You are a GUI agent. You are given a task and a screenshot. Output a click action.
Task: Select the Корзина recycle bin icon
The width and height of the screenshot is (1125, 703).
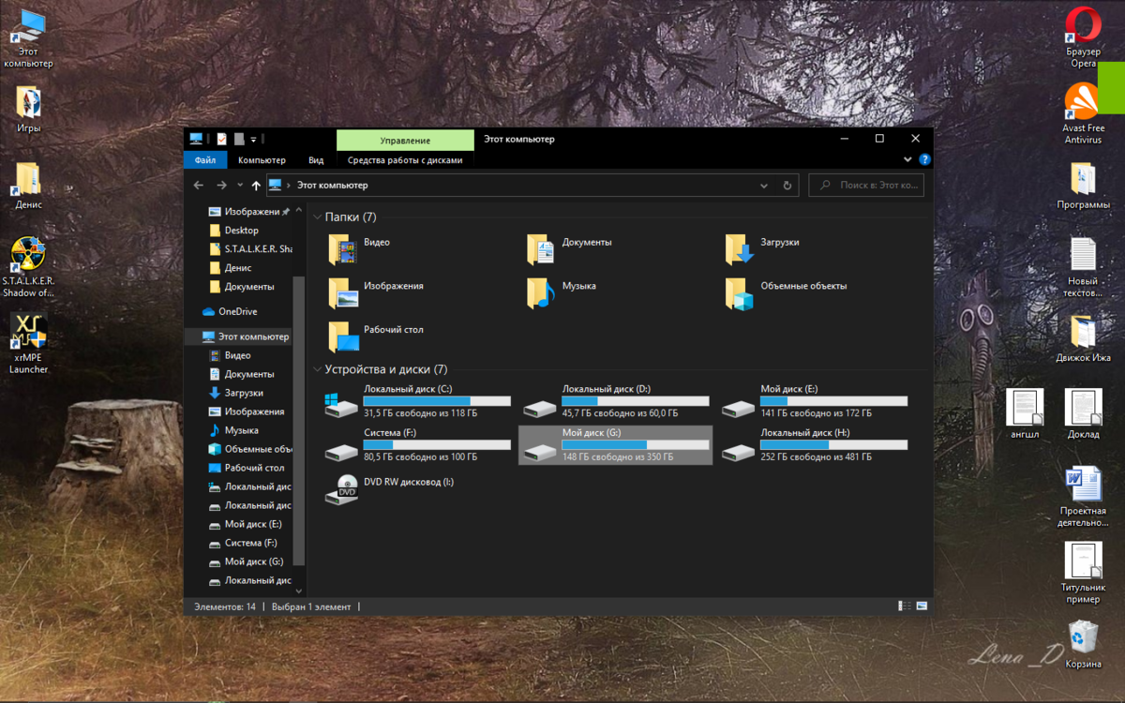click(1083, 643)
